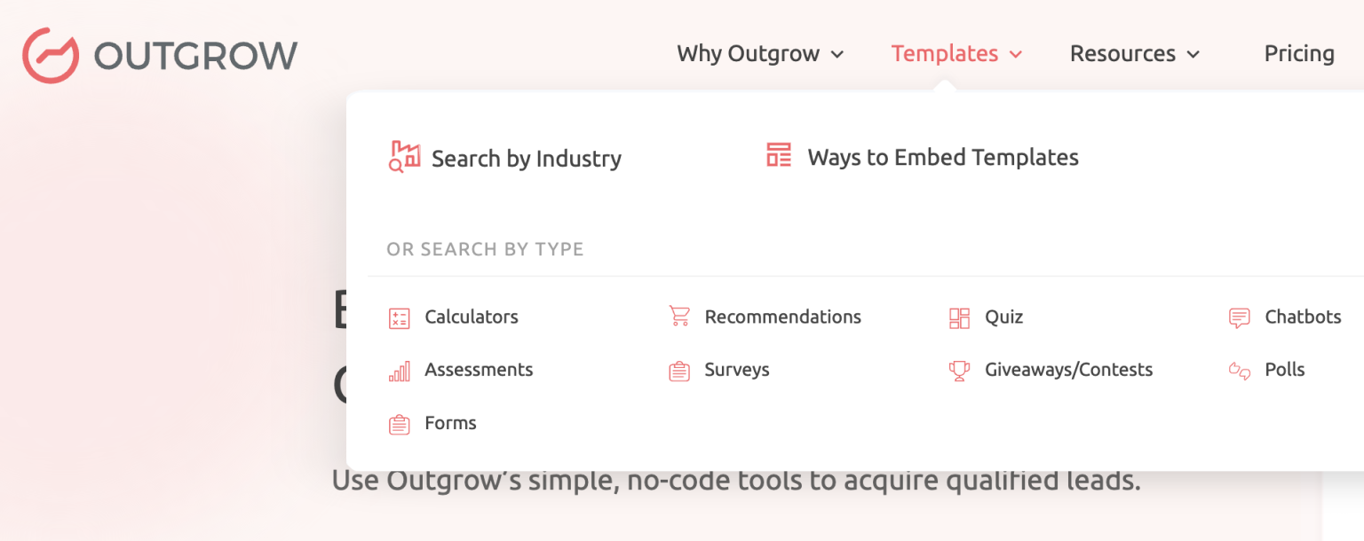Click the Ways to Embed Templates icon

(778, 154)
